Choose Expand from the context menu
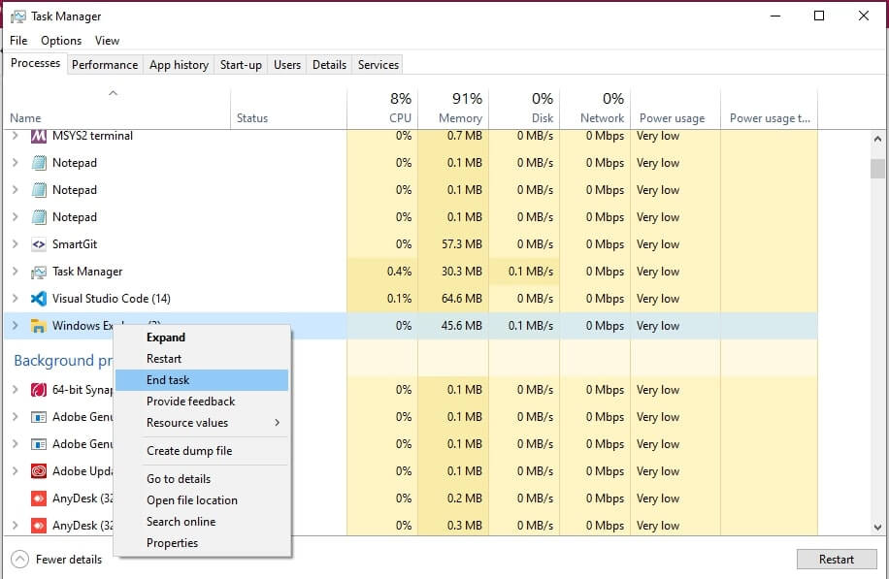This screenshot has height=579, width=889. (x=202, y=338)
